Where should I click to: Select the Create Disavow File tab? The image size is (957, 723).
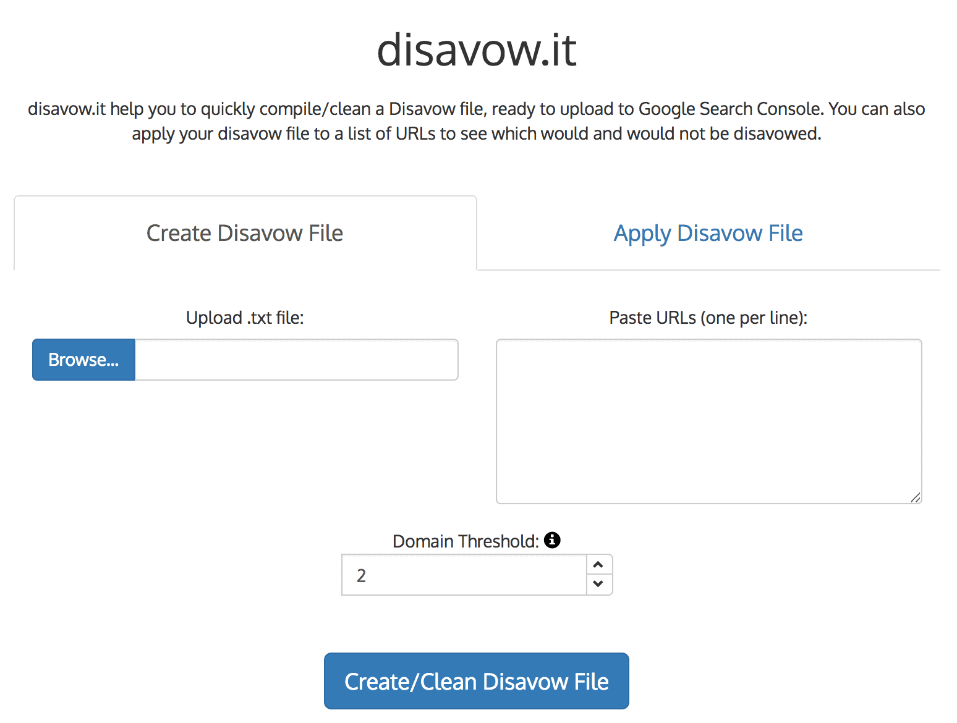point(245,233)
